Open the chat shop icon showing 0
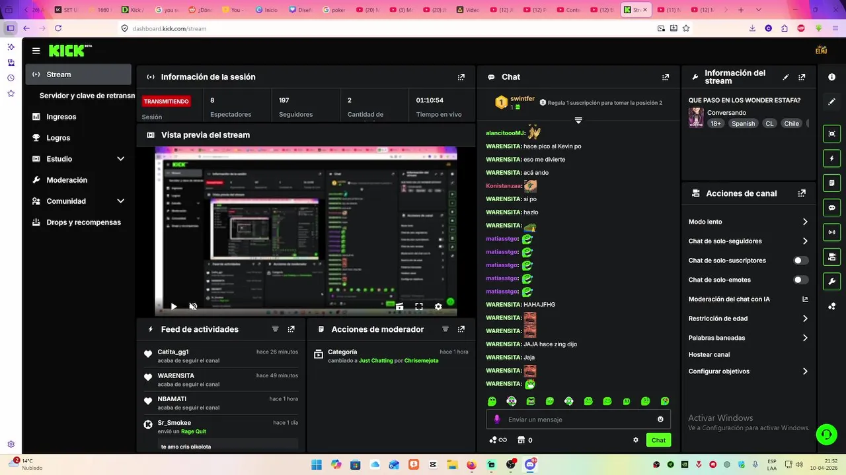This screenshot has height=475, width=846. pos(525,440)
